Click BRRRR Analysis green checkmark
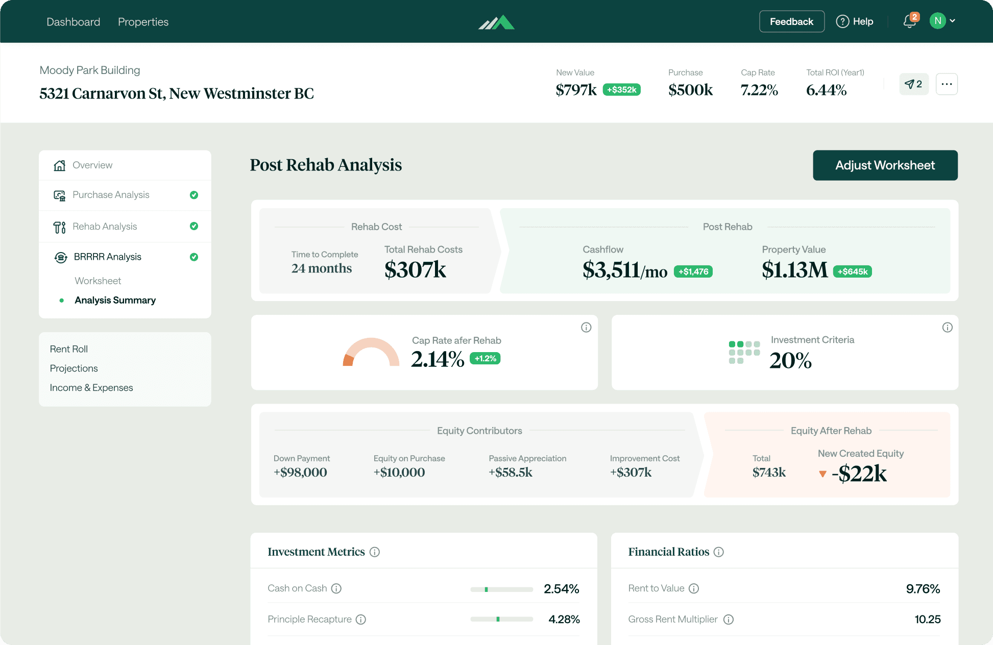Viewport: 993px width, 645px height. pyautogui.click(x=194, y=257)
